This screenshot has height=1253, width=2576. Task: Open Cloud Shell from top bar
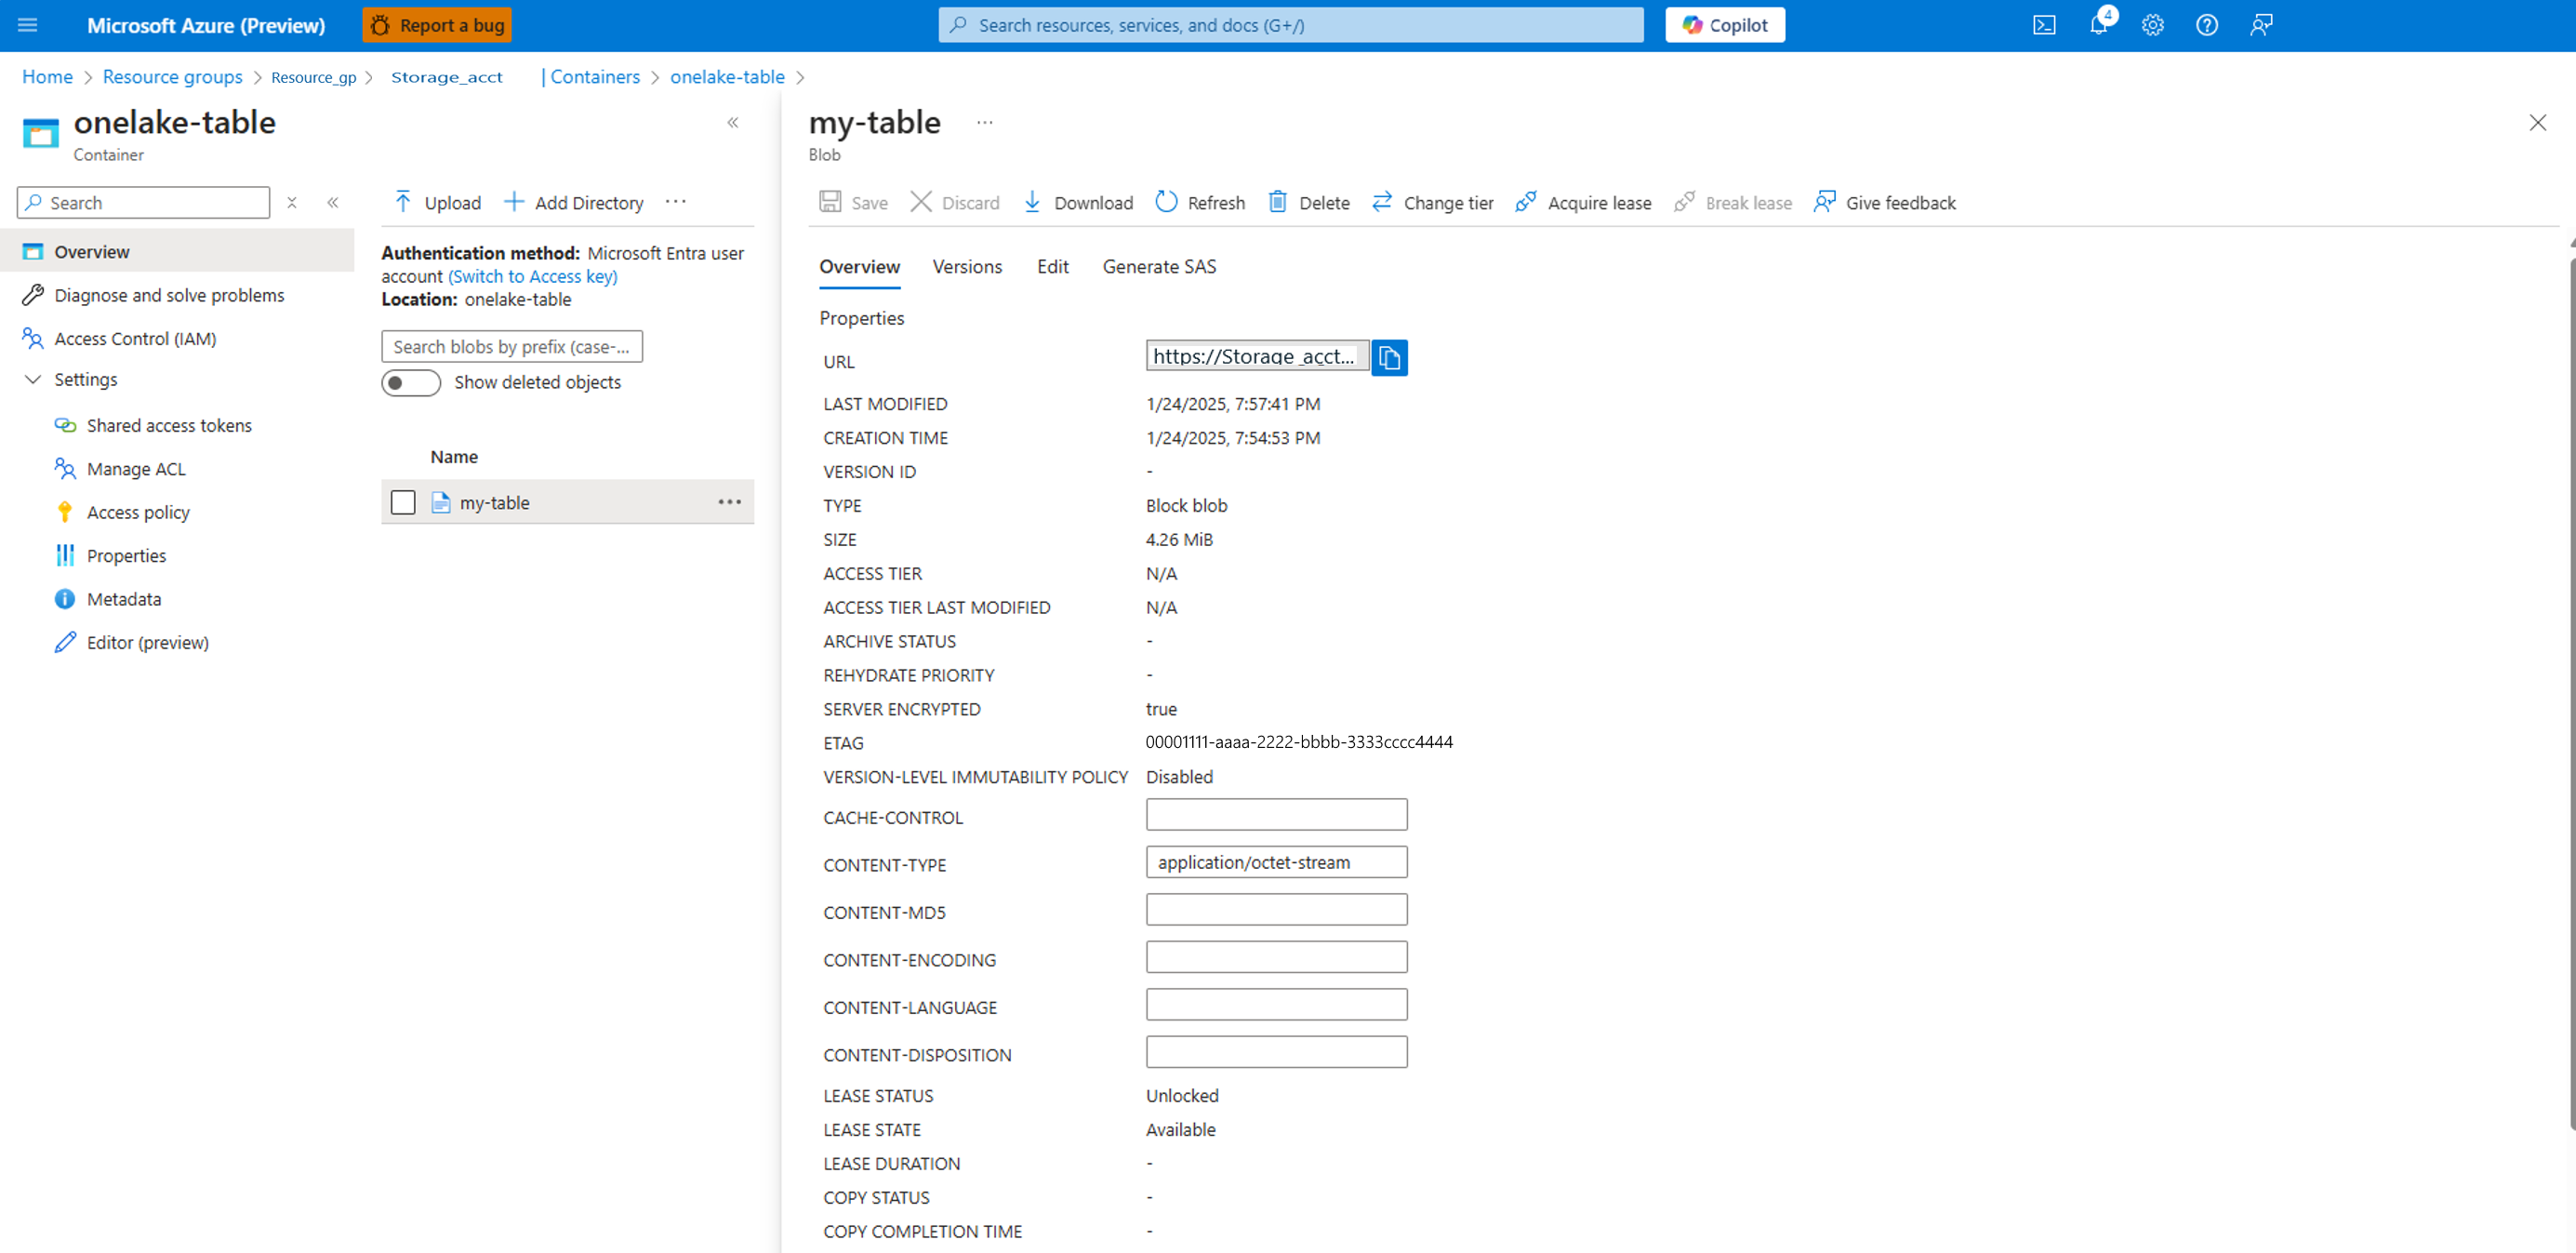[2044, 25]
